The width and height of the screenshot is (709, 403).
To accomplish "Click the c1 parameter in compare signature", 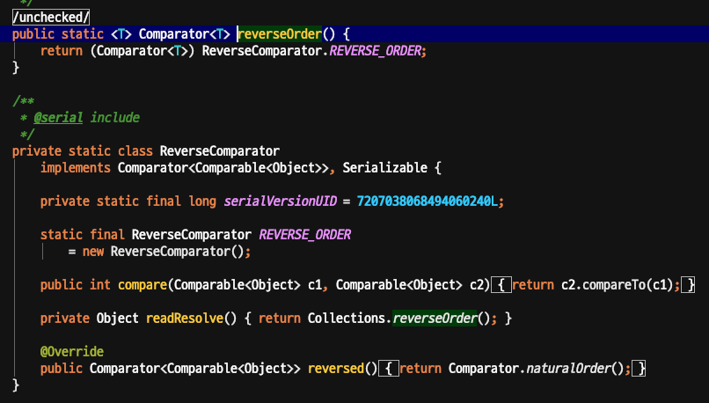I will (x=315, y=285).
